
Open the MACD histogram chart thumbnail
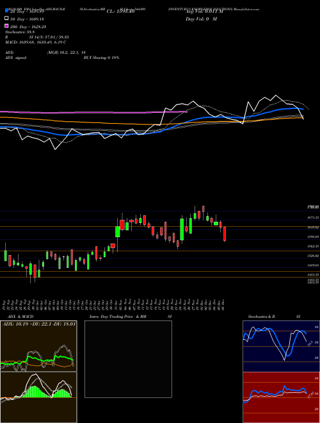click(38, 397)
